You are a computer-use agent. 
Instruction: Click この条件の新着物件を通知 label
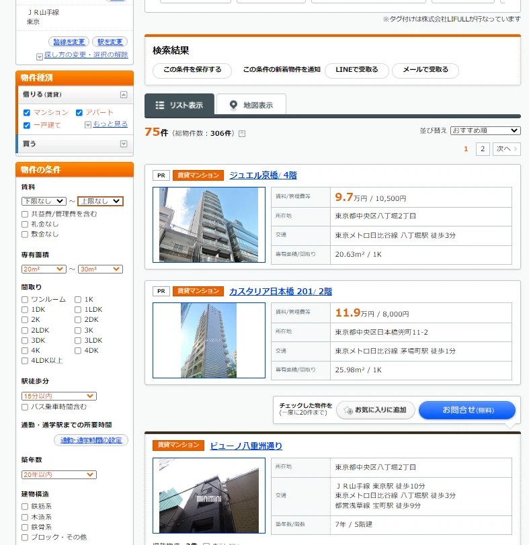pyautogui.click(x=282, y=69)
